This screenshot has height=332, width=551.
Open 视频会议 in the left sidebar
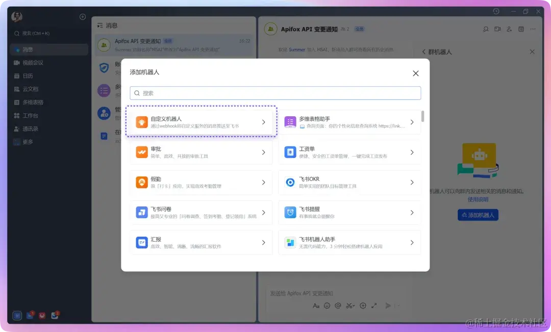[49, 63]
